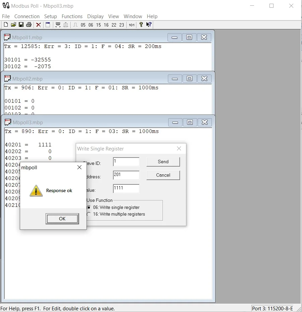Open the Display menu
The image size is (302, 312).
point(95,16)
